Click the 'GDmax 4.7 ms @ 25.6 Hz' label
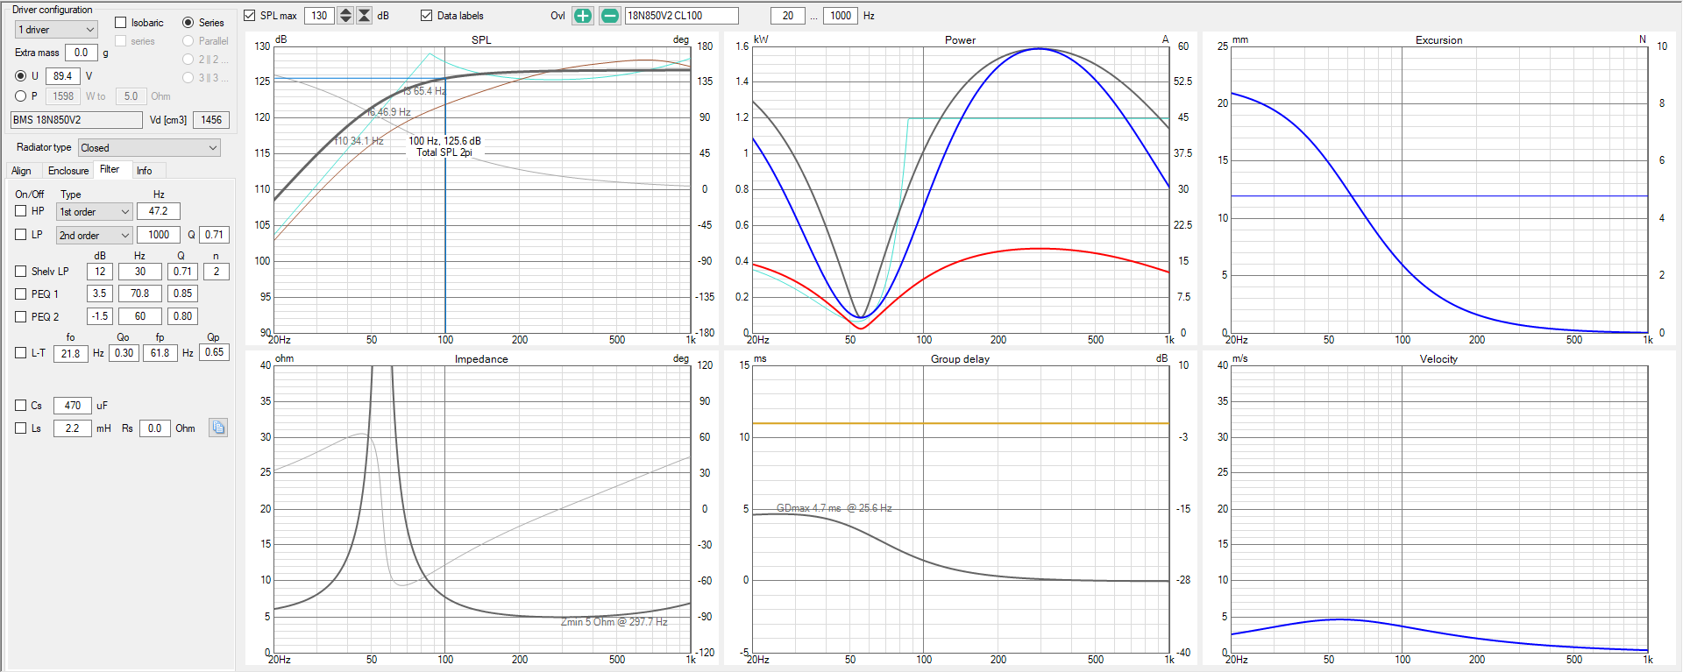 coord(834,508)
